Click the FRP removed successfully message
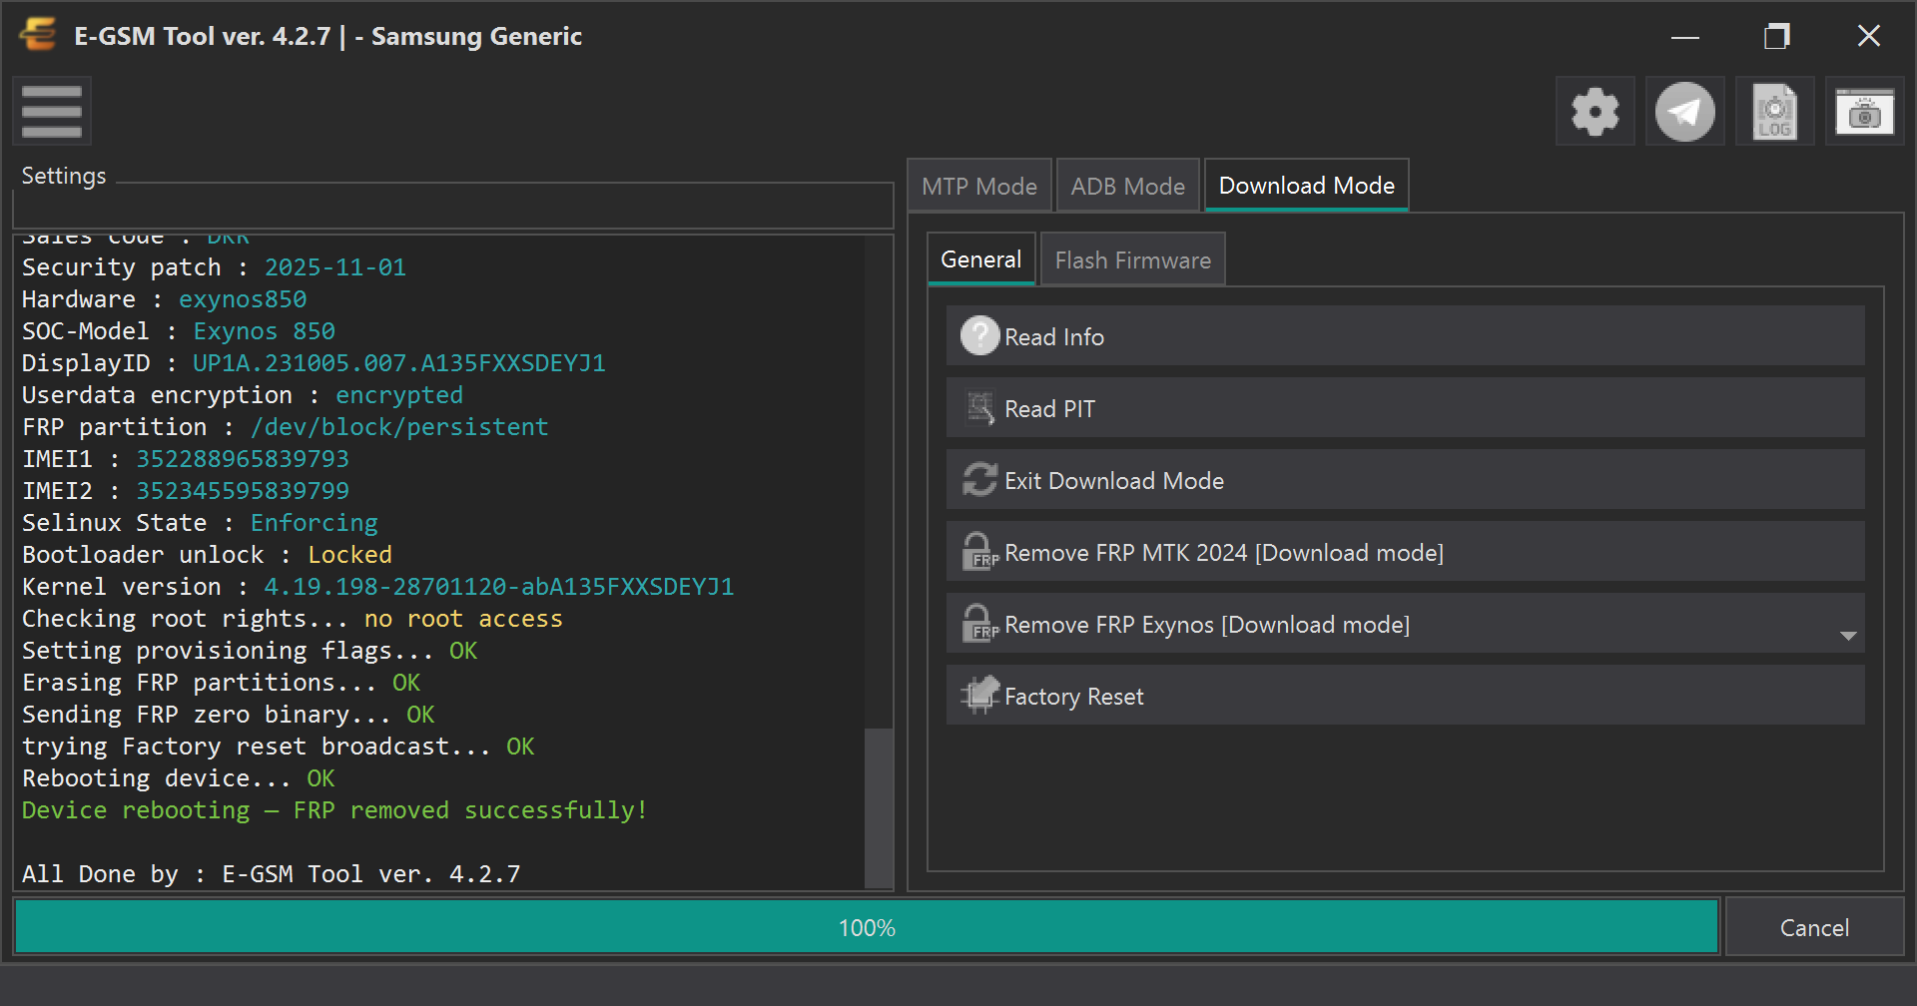The width and height of the screenshot is (1917, 1006). click(334, 810)
